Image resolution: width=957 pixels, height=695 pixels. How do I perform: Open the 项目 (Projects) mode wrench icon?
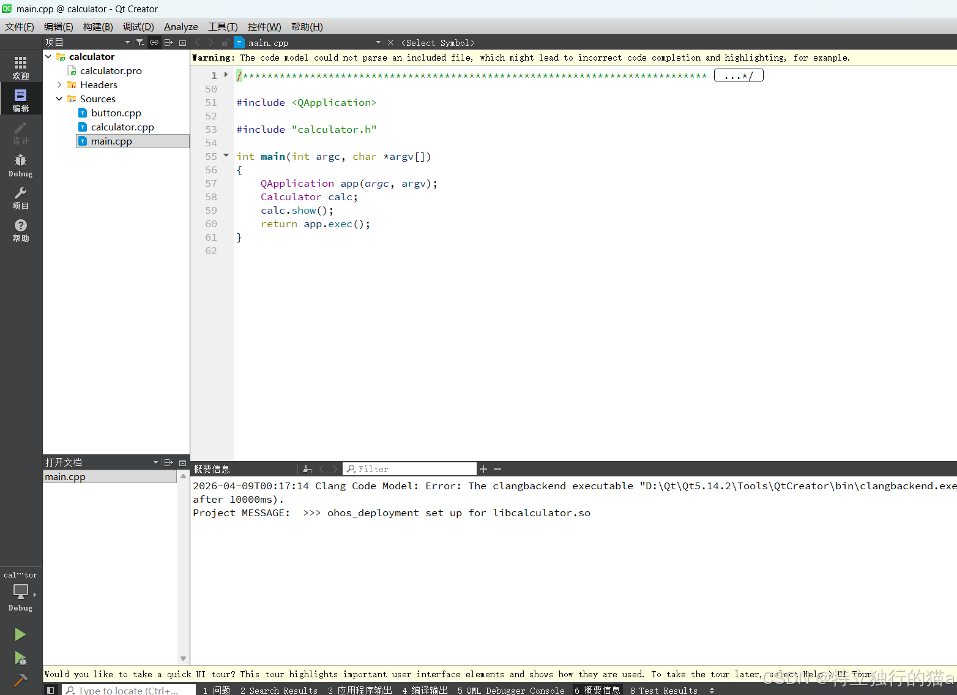click(x=21, y=198)
